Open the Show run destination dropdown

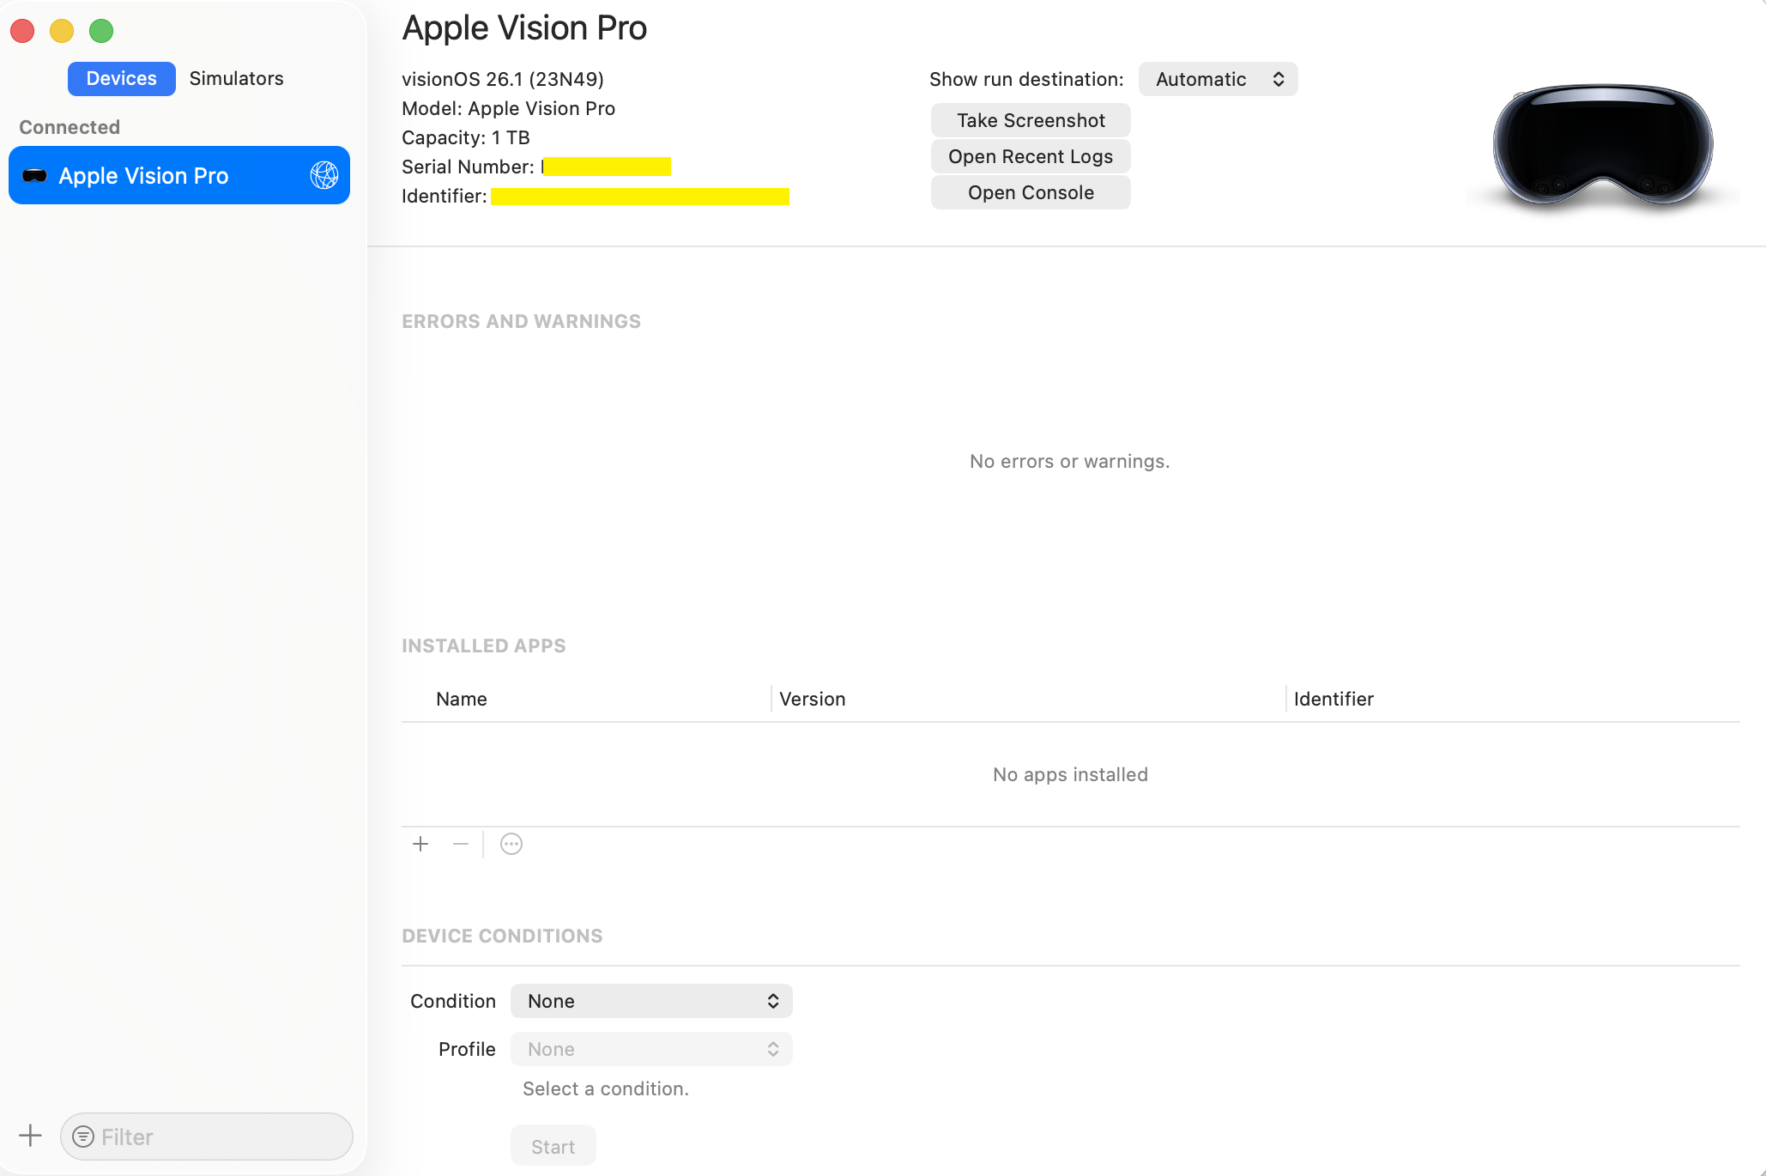pyautogui.click(x=1218, y=79)
